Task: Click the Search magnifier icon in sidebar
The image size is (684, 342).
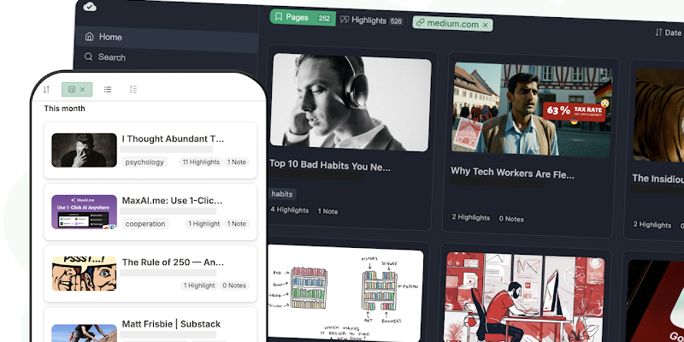Action: tap(88, 57)
